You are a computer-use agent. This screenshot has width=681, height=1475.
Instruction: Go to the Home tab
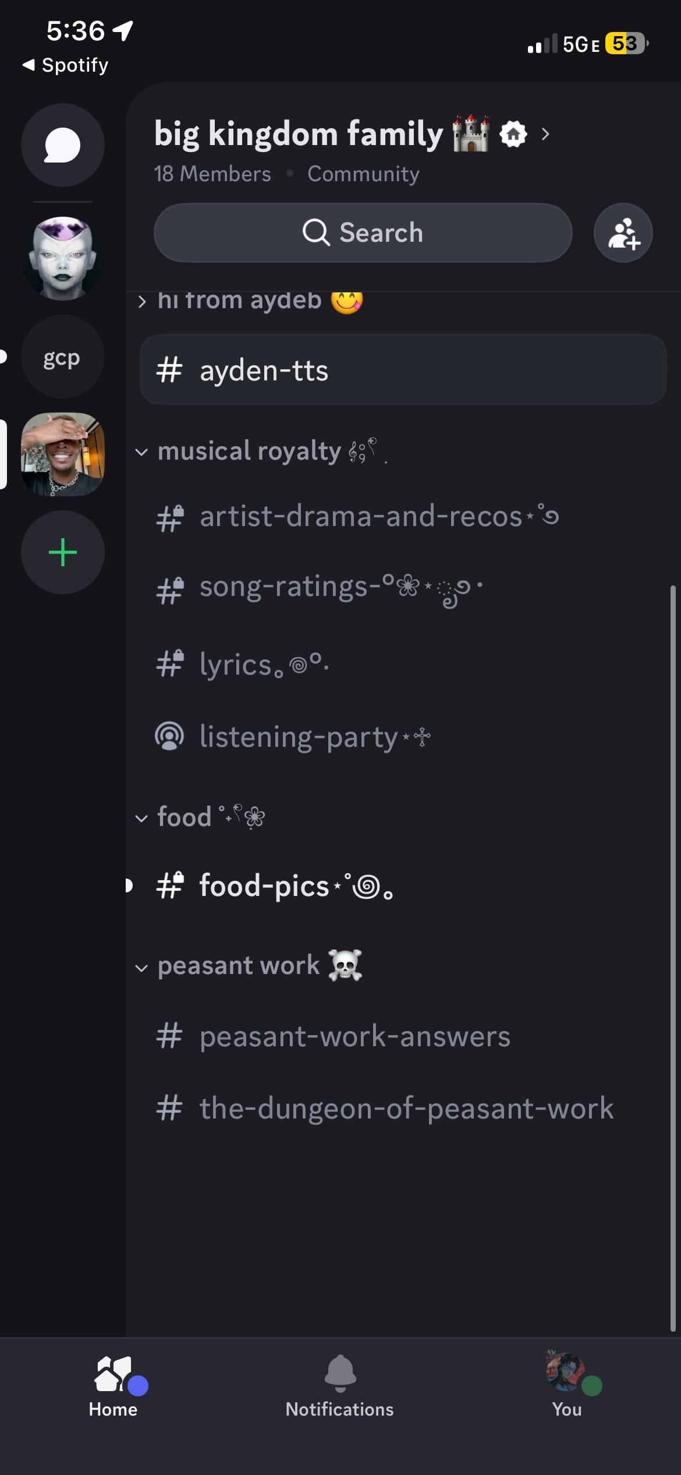click(114, 1385)
